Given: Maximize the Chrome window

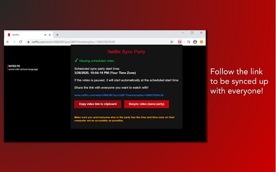Looking at the screenshot, I should pos(192,33).
